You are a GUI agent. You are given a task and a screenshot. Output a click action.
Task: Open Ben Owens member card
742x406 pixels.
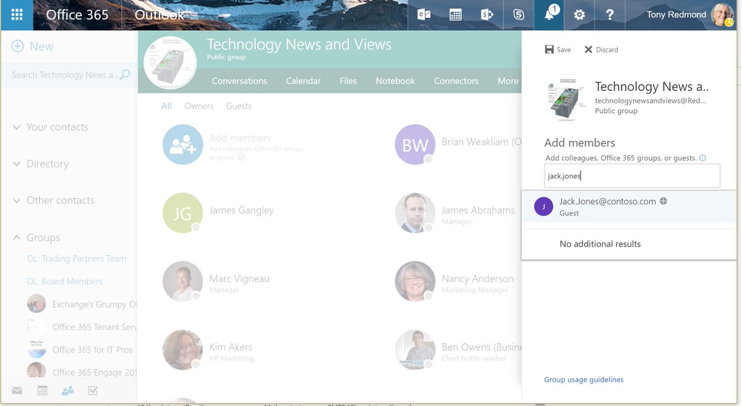tap(458, 350)
